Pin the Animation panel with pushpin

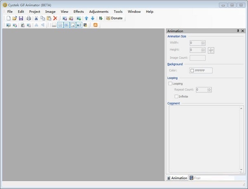point(238,31)
